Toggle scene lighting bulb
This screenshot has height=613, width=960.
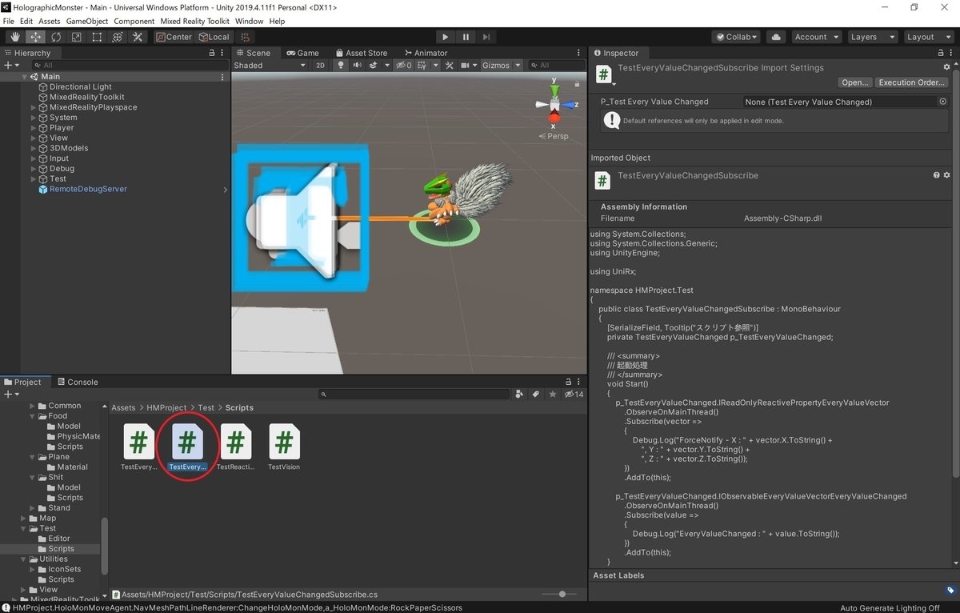point(340,66)
